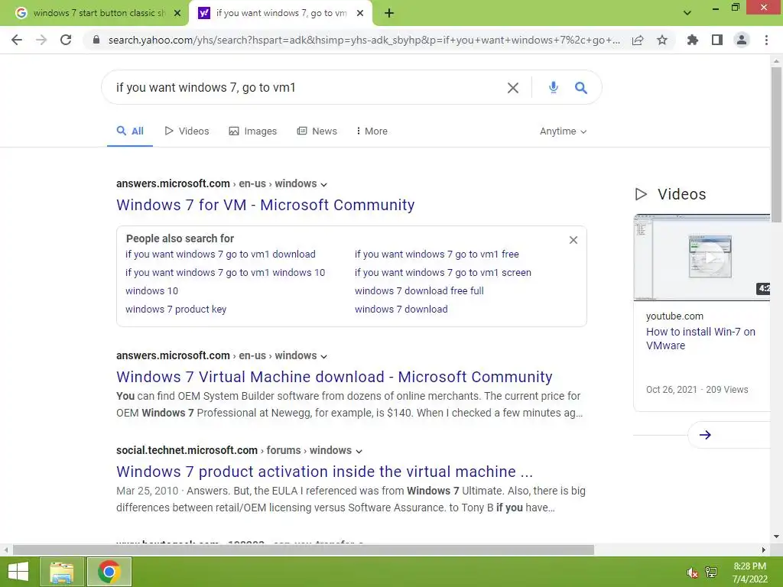Open Windows 7 Virtual Machine download result

pos(334,377)
